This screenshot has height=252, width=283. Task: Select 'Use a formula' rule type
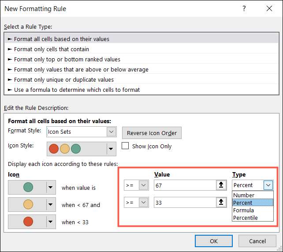tap(77, 90)
